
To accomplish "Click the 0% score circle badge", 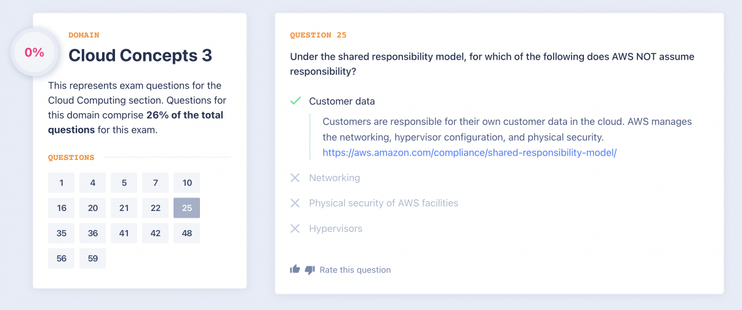I will click(34, 53).
